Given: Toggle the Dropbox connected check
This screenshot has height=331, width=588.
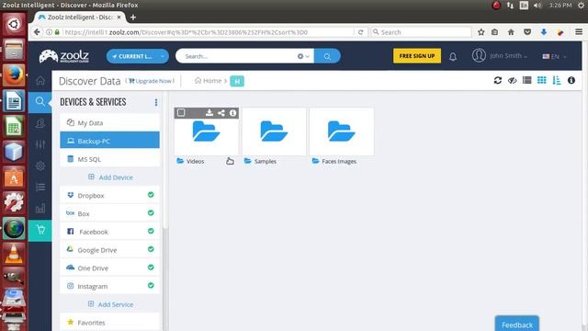Looking at the screenshot, I should [x=151, y=195].
